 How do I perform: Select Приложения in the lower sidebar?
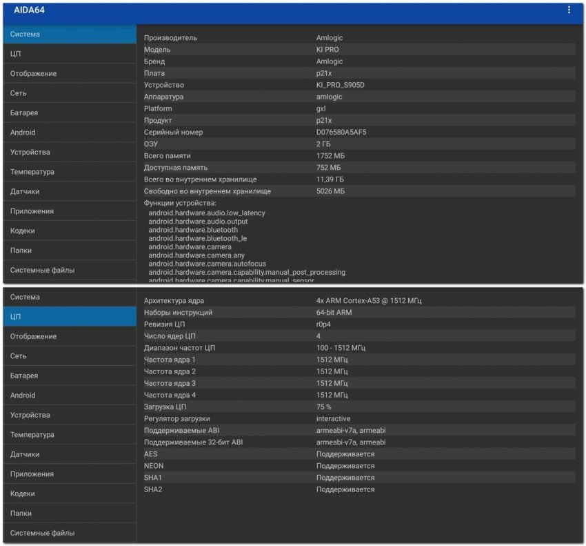pos(70,474)
